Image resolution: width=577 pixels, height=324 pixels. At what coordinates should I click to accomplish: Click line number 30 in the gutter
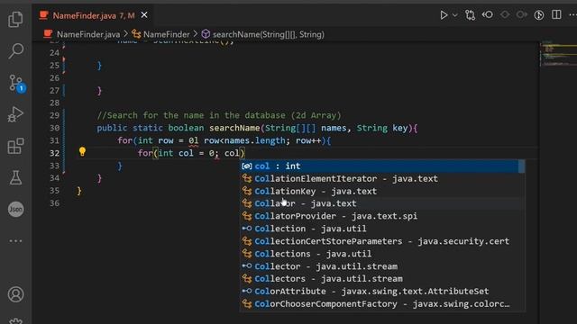tap(54, 128)
